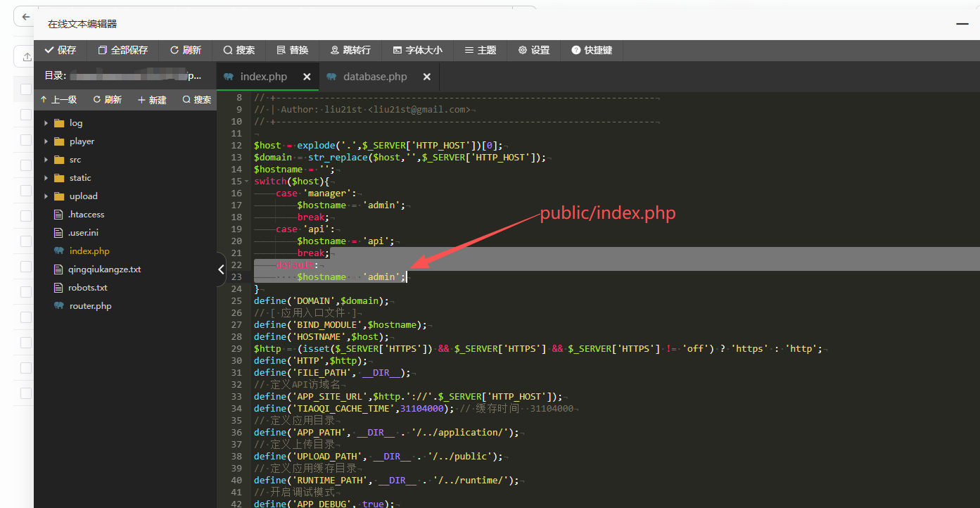
Task: Click the elephant icon on index.php tab
Action: [x=229, y=77]
